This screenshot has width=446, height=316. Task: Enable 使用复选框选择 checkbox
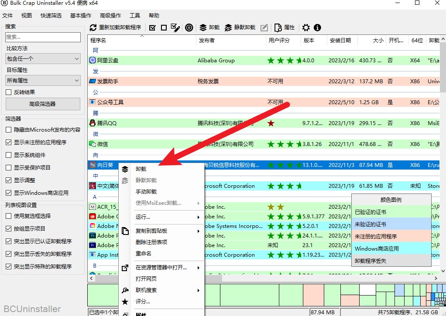pyautogui.click(x=9, y=216)
